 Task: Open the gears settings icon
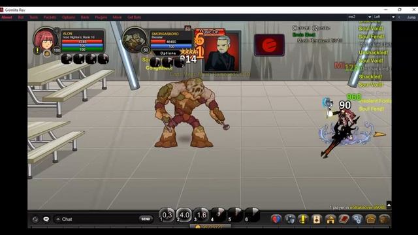357,219
